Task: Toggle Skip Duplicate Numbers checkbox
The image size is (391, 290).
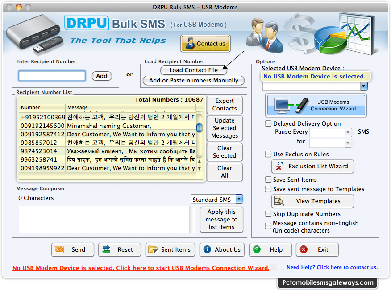Action: [x=268, y=214]
